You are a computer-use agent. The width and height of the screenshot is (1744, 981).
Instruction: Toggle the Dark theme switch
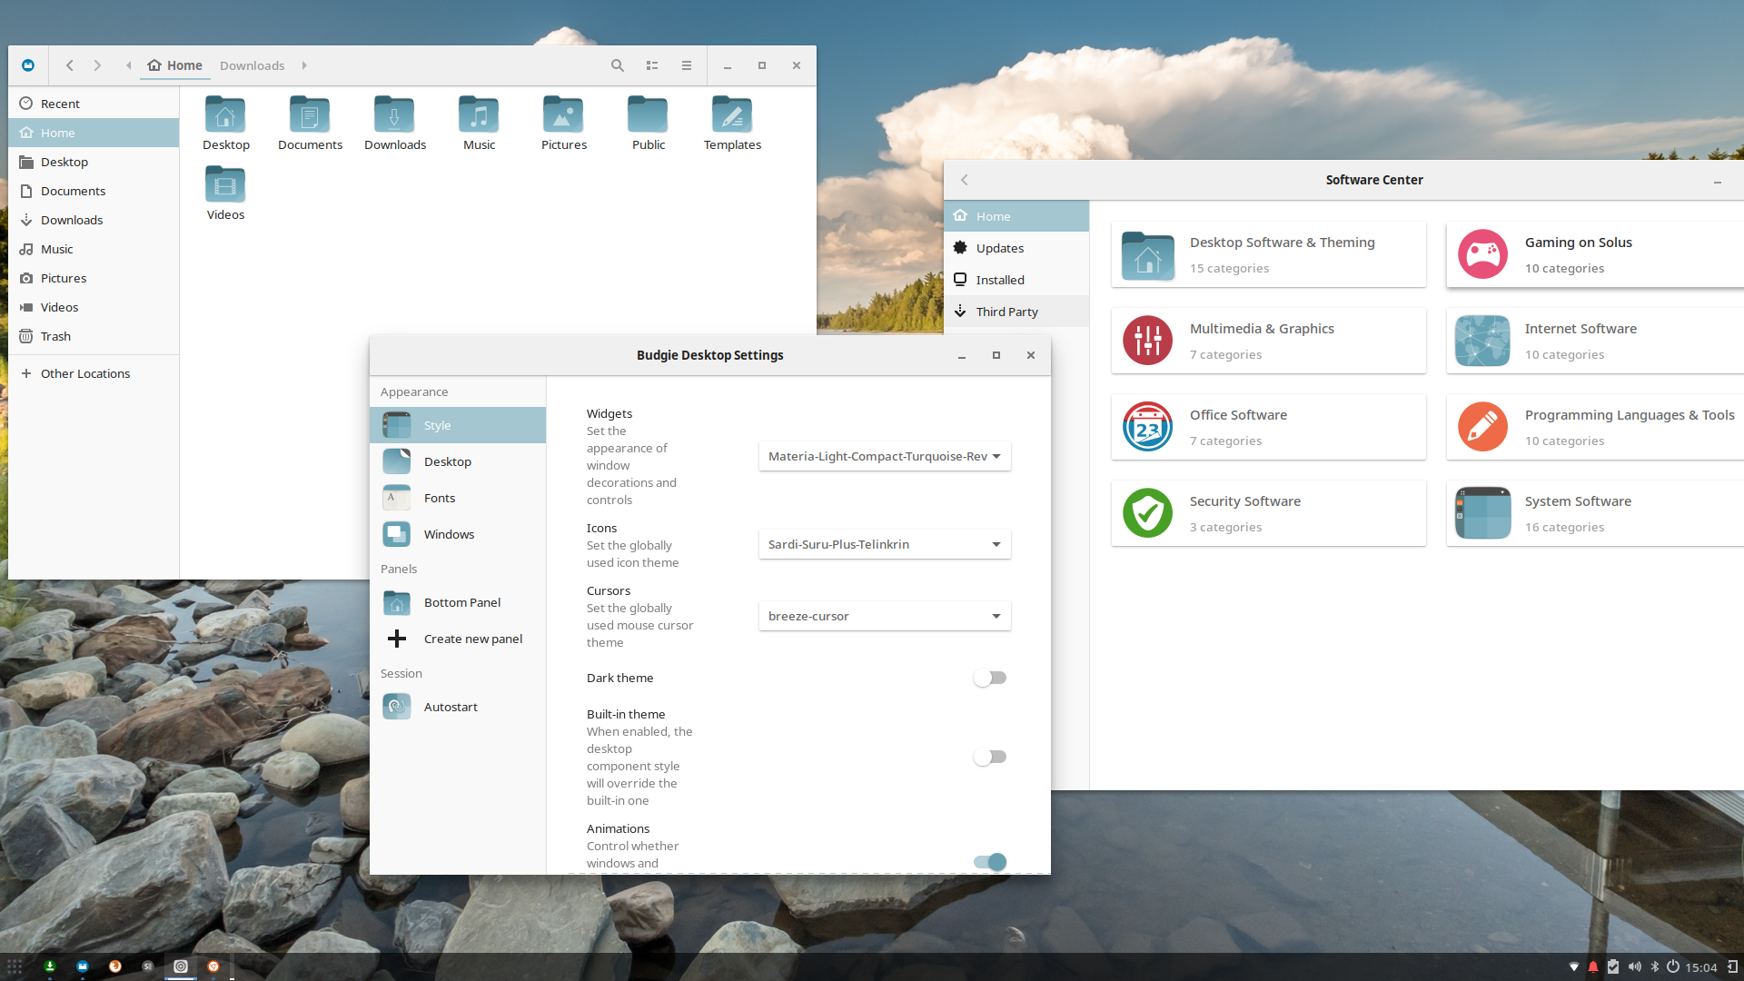[990, 678]
